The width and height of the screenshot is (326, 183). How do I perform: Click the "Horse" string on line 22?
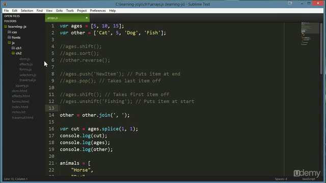tap(80, 170)
